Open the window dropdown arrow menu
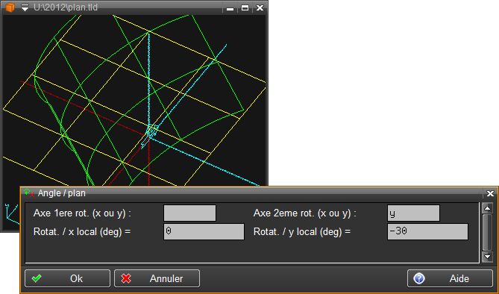This screenshot has height=294, width=499. click(25, 7)
